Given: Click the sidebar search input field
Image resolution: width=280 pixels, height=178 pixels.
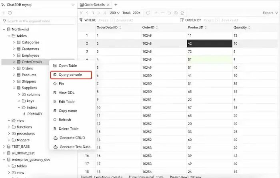Looking at the screenshot, I should coord(38,21).
